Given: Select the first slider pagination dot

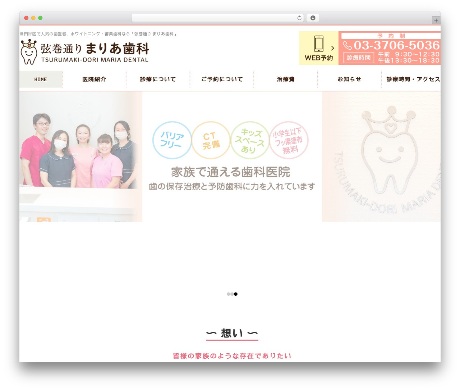Looking at the screenshot, I should point(229,294).
